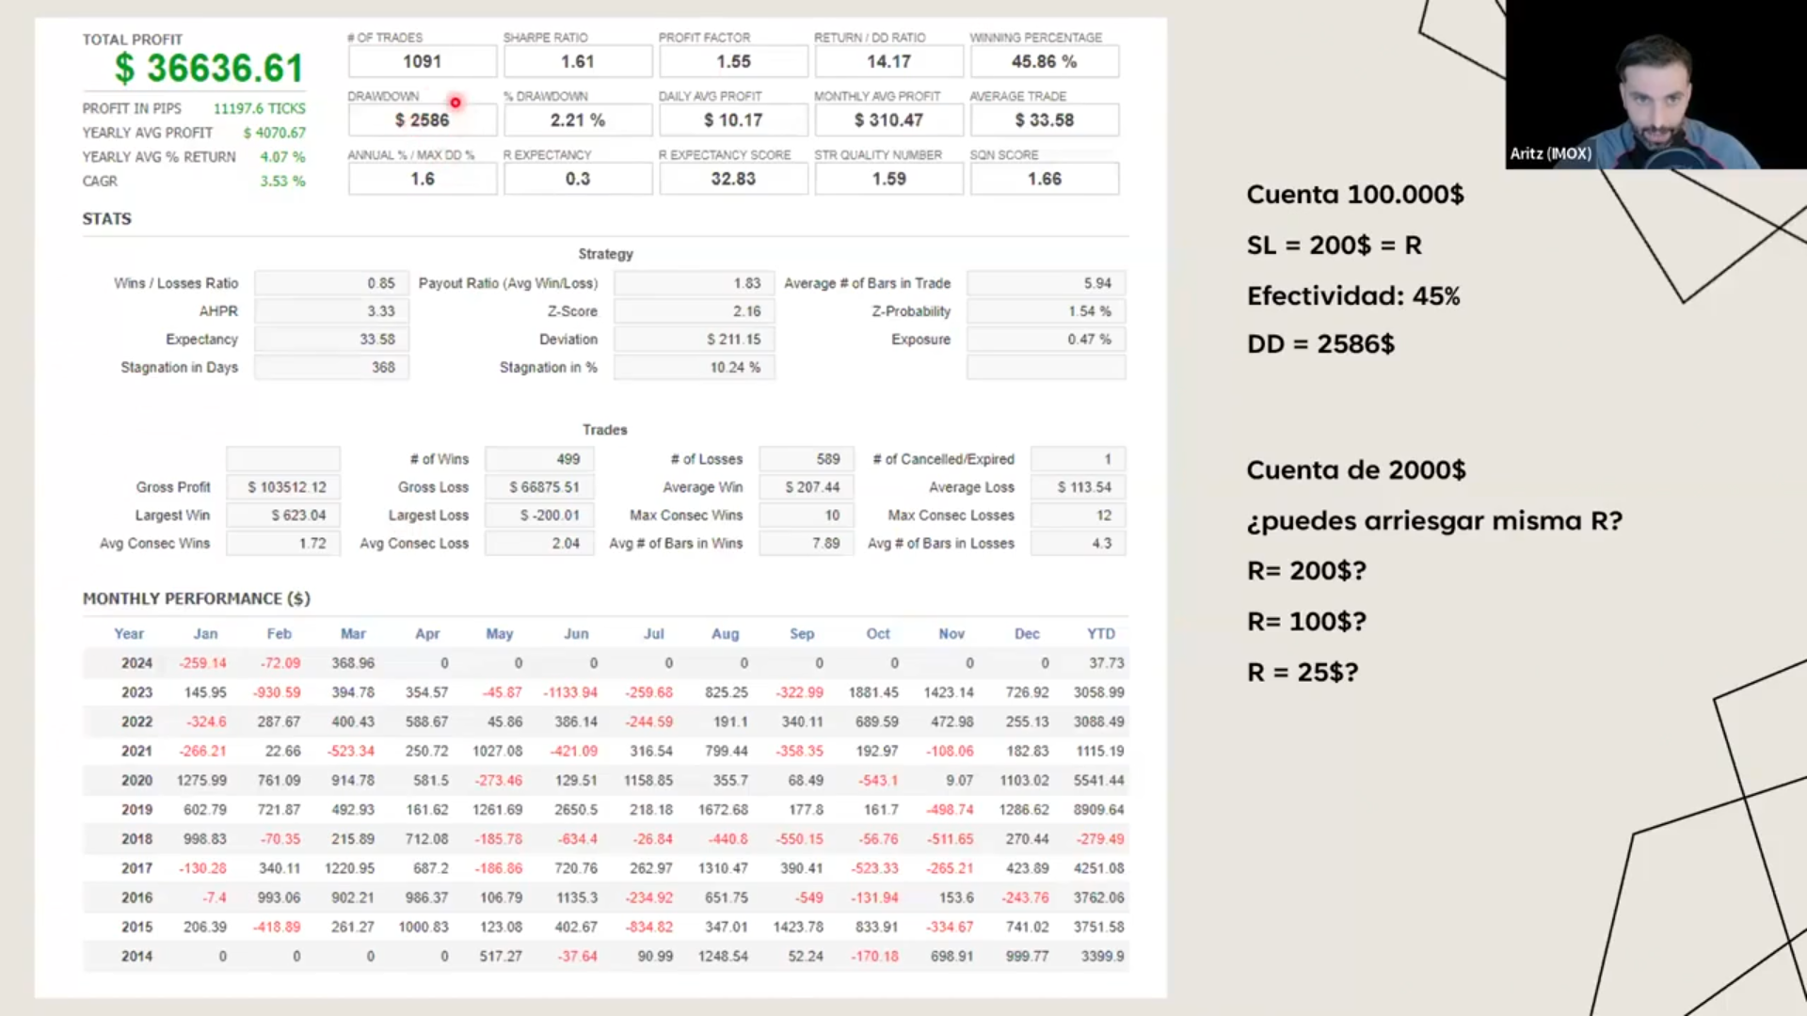Screen dimensions: 1807x1016
Task: Click the Exposure value 0.47 %
Action: click(x=1046, y=340)
